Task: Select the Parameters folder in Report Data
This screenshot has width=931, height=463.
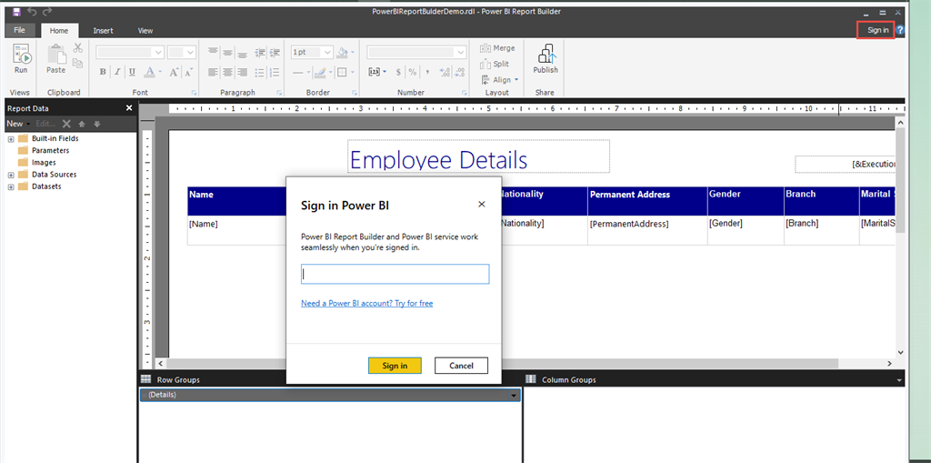Action: pyautogui.click(x=44, y=150)
